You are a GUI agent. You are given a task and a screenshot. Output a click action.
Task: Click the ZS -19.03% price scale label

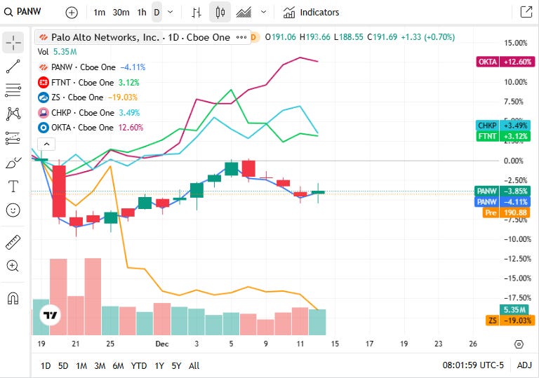510,320
